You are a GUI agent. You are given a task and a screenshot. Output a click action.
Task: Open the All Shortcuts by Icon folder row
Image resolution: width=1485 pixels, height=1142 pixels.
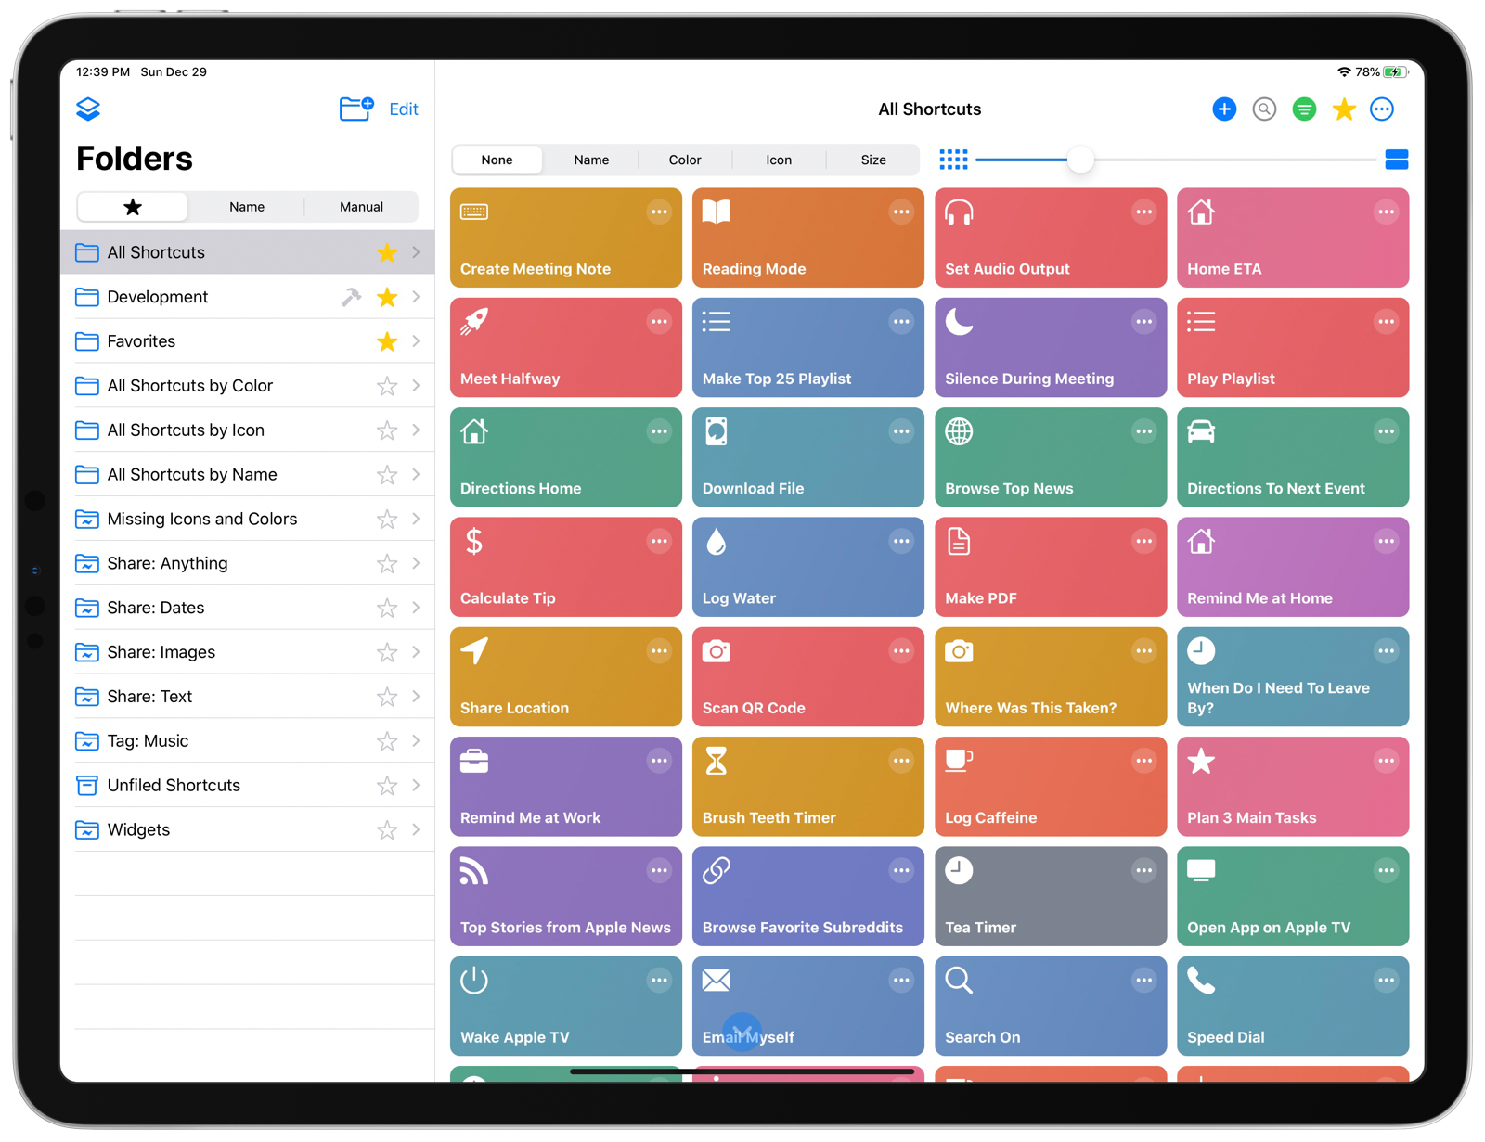click(x=247, y=430)
